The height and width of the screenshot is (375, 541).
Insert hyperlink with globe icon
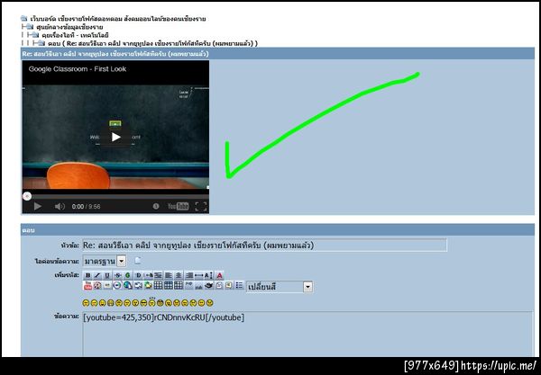click(128, 285)
